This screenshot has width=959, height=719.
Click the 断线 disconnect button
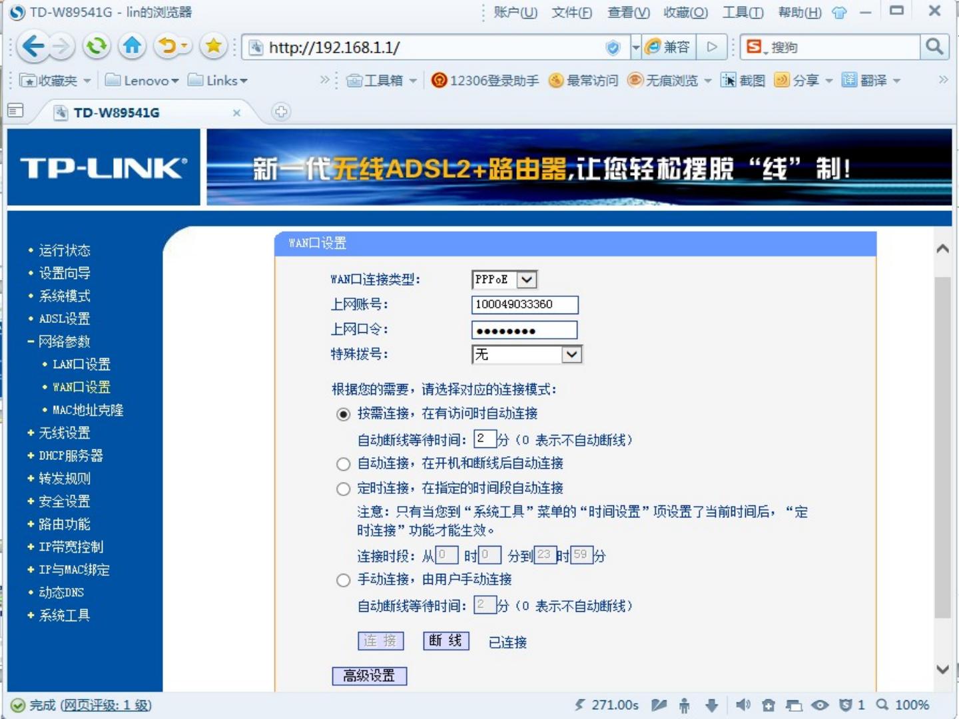click(446, 640)
